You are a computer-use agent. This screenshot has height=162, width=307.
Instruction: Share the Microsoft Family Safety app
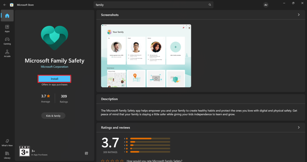pyautogui.click(x=86, y=153)
